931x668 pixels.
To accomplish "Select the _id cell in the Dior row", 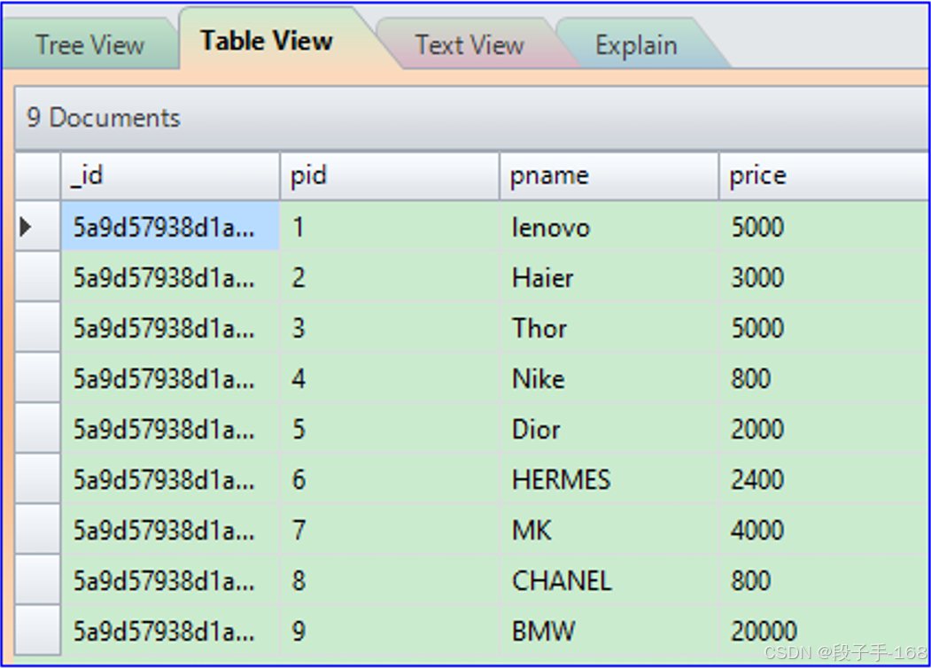I will (170, 428).
